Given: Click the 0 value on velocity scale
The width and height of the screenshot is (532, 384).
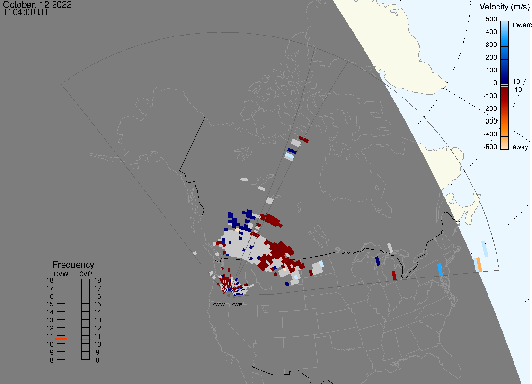Looking at the screenshot, I should 495,83.
